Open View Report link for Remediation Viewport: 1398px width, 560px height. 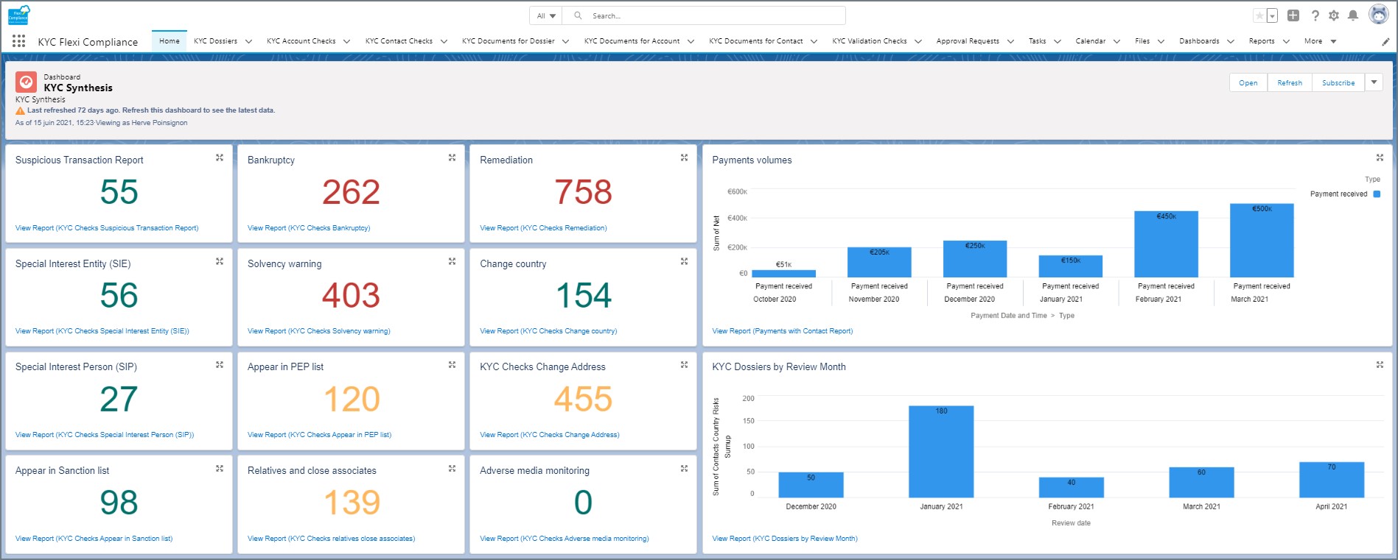543,228
